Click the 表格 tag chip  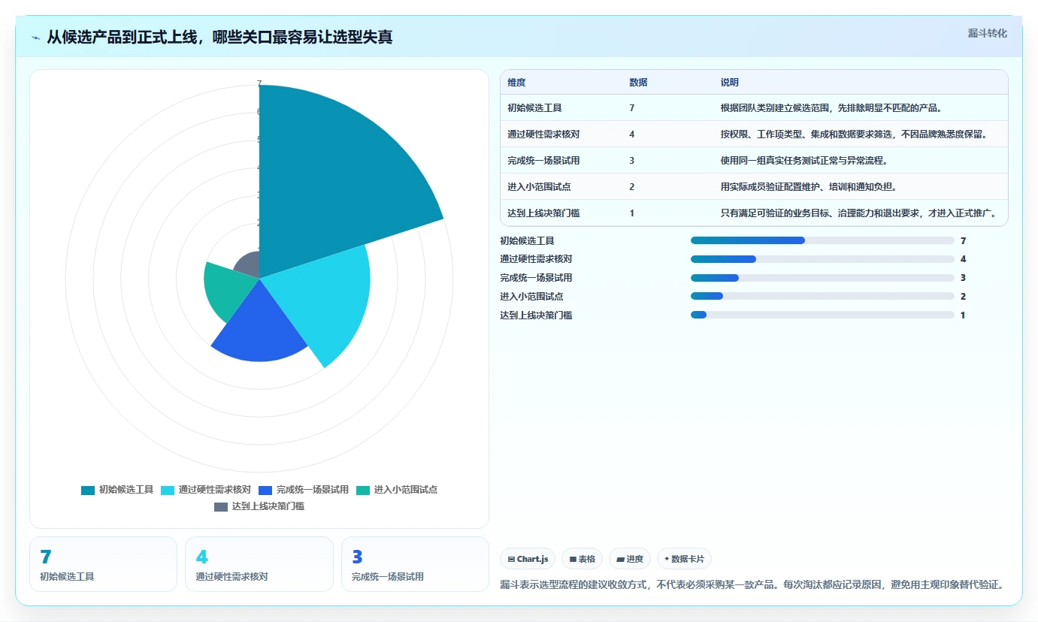click(x=583, y=559)
